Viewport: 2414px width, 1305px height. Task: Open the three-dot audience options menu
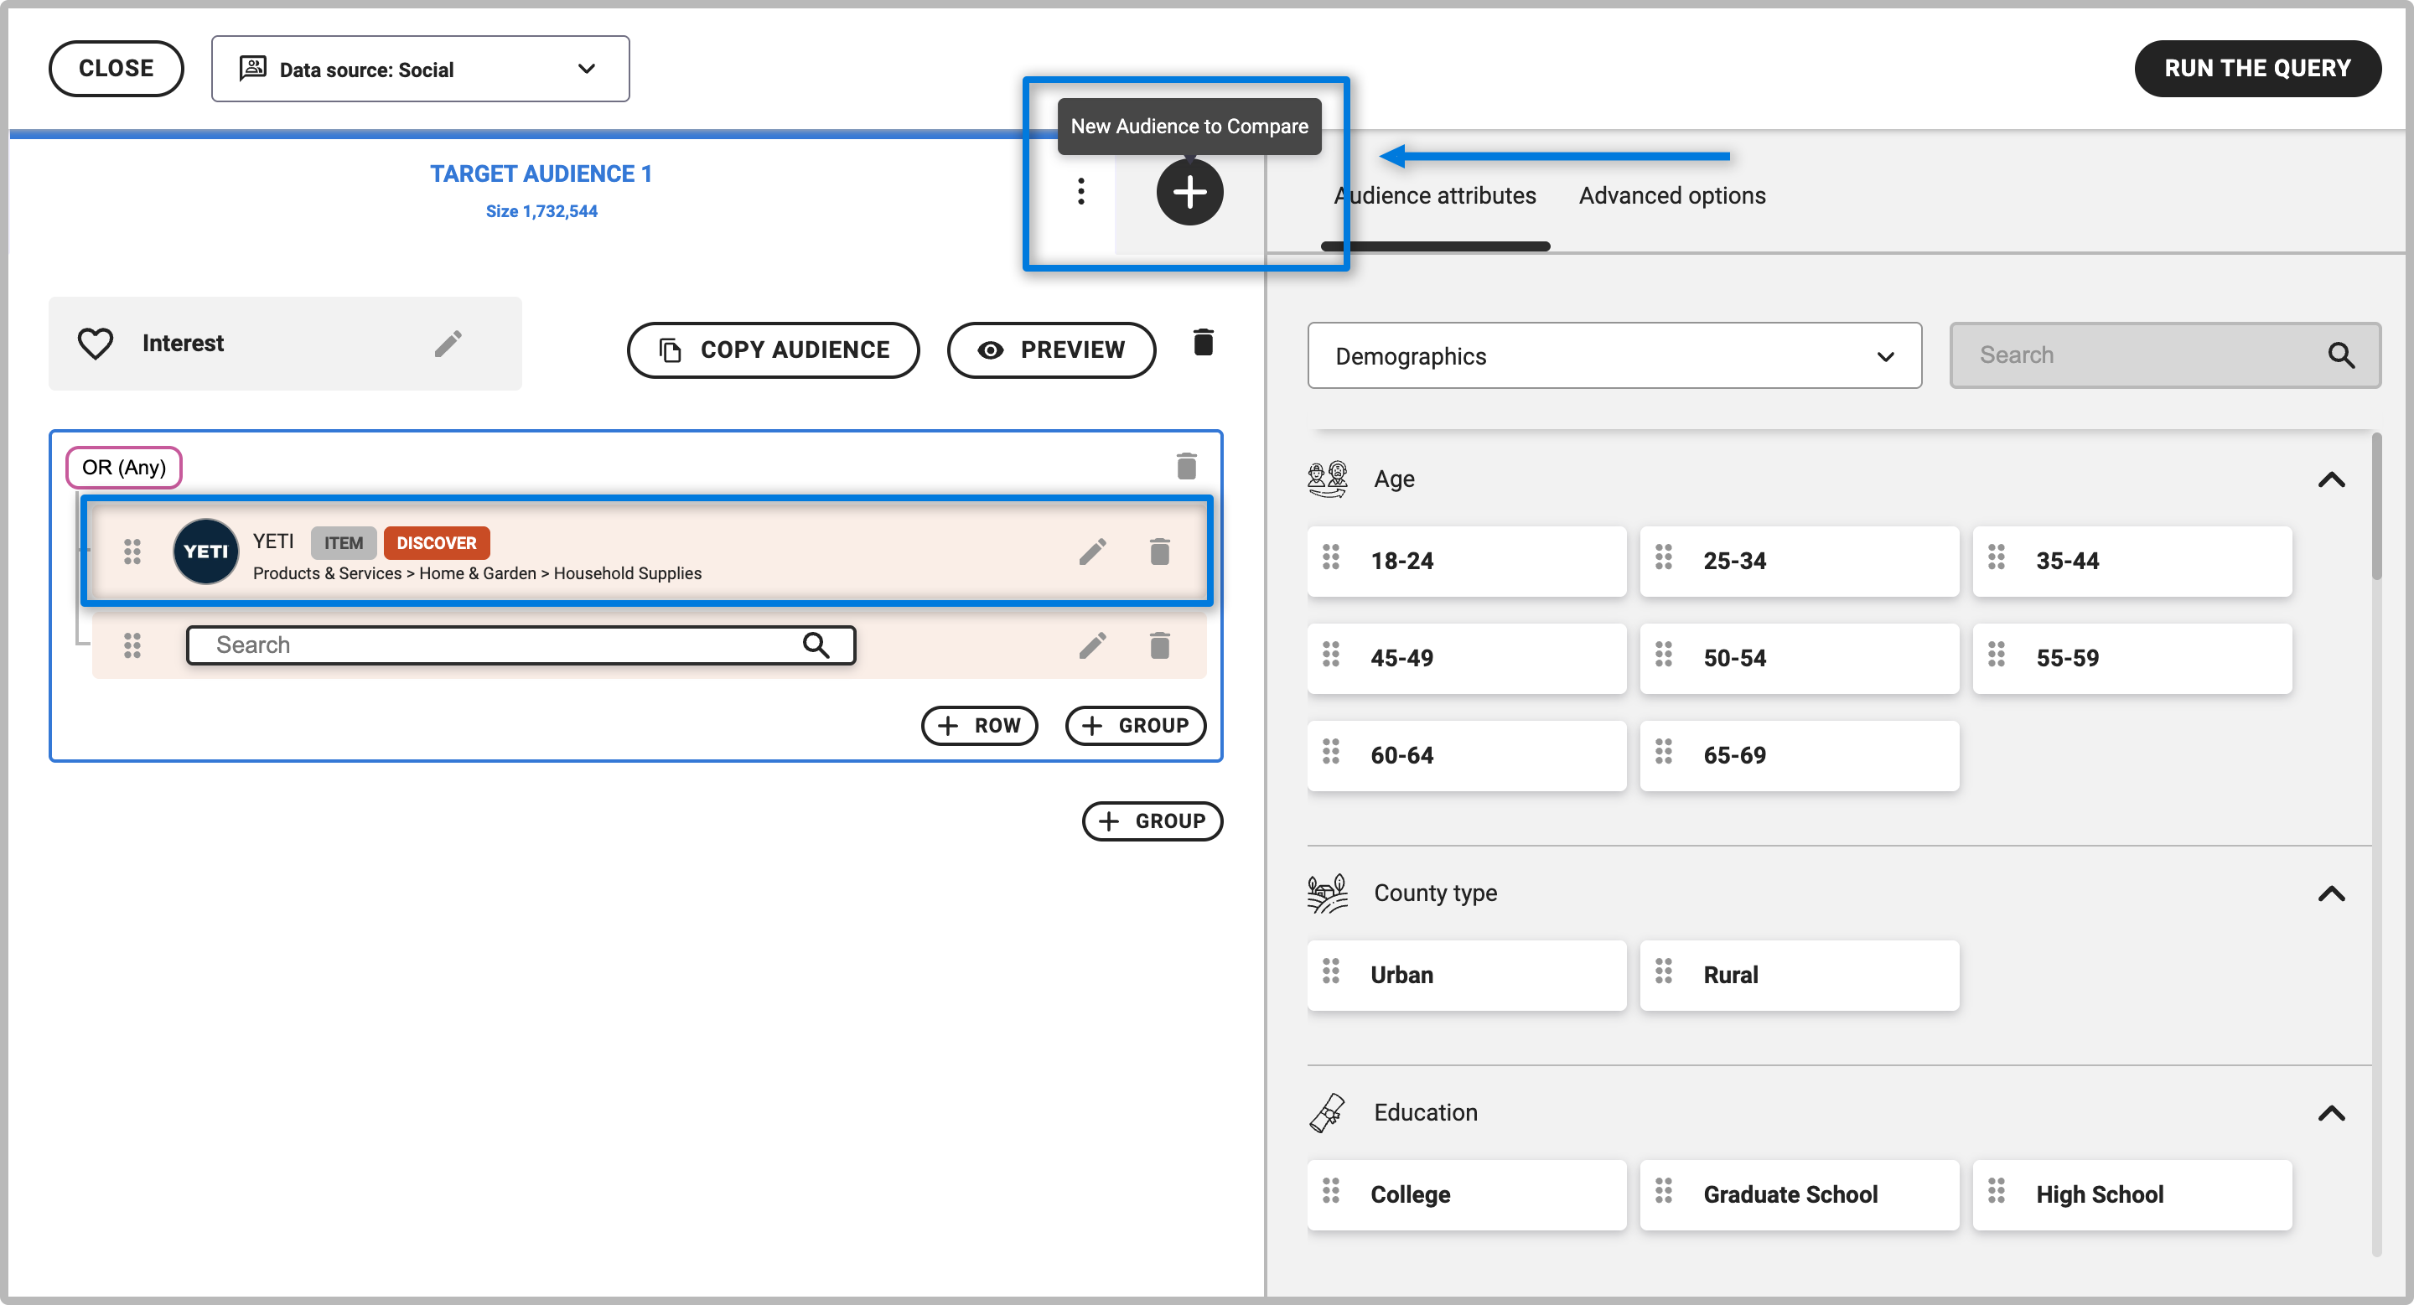(1080, 191)
